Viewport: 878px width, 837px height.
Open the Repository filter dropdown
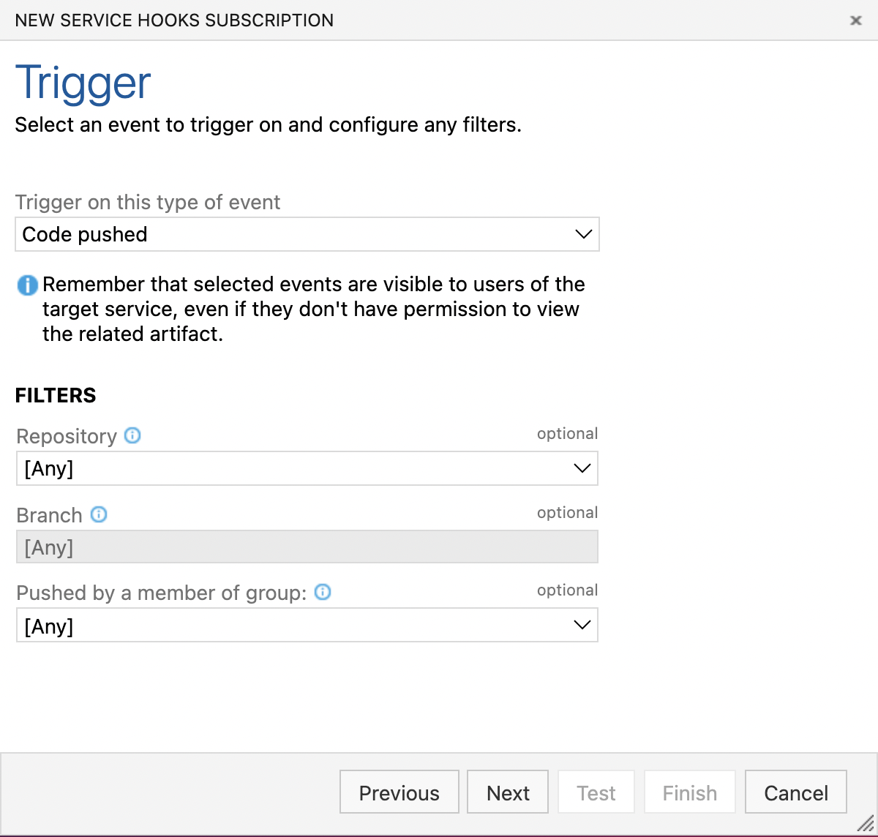(307, 468)
